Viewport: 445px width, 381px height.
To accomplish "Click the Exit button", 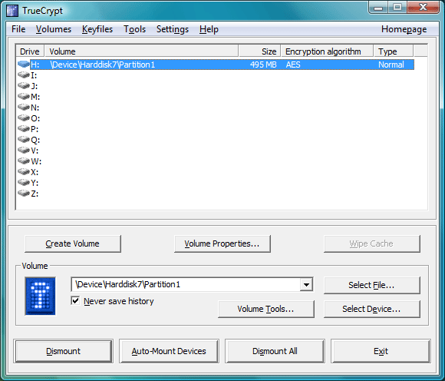I will point(381,351).
